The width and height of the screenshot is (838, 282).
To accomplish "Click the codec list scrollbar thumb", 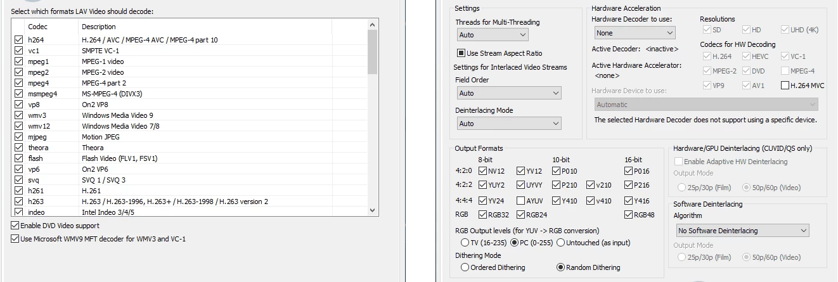I will pos(373,52).
